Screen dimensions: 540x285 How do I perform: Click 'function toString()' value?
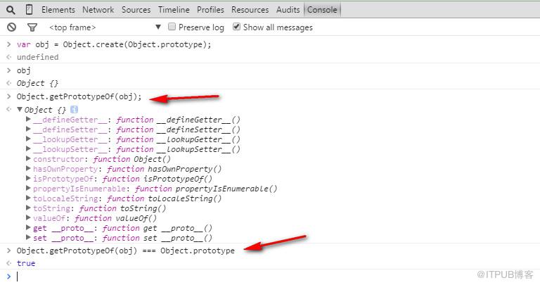122,208
